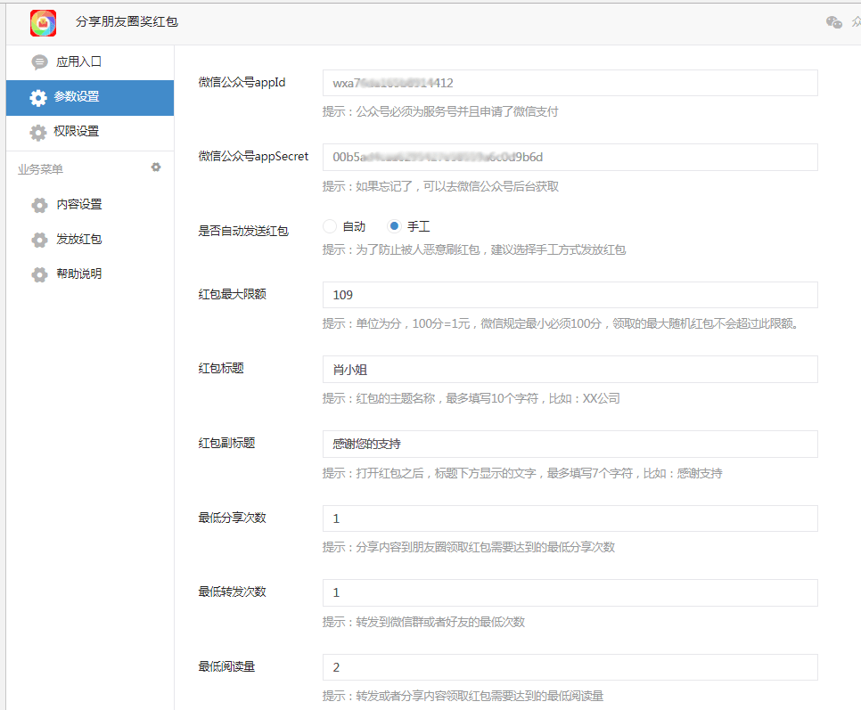861x710 pixels.
Task: Click the 红包标题 field containing 肖小姐
Action: tap(570, 369)
